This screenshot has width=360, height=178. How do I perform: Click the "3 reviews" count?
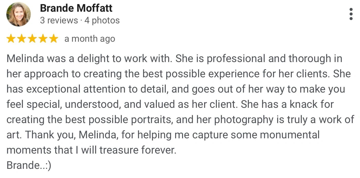59,20
